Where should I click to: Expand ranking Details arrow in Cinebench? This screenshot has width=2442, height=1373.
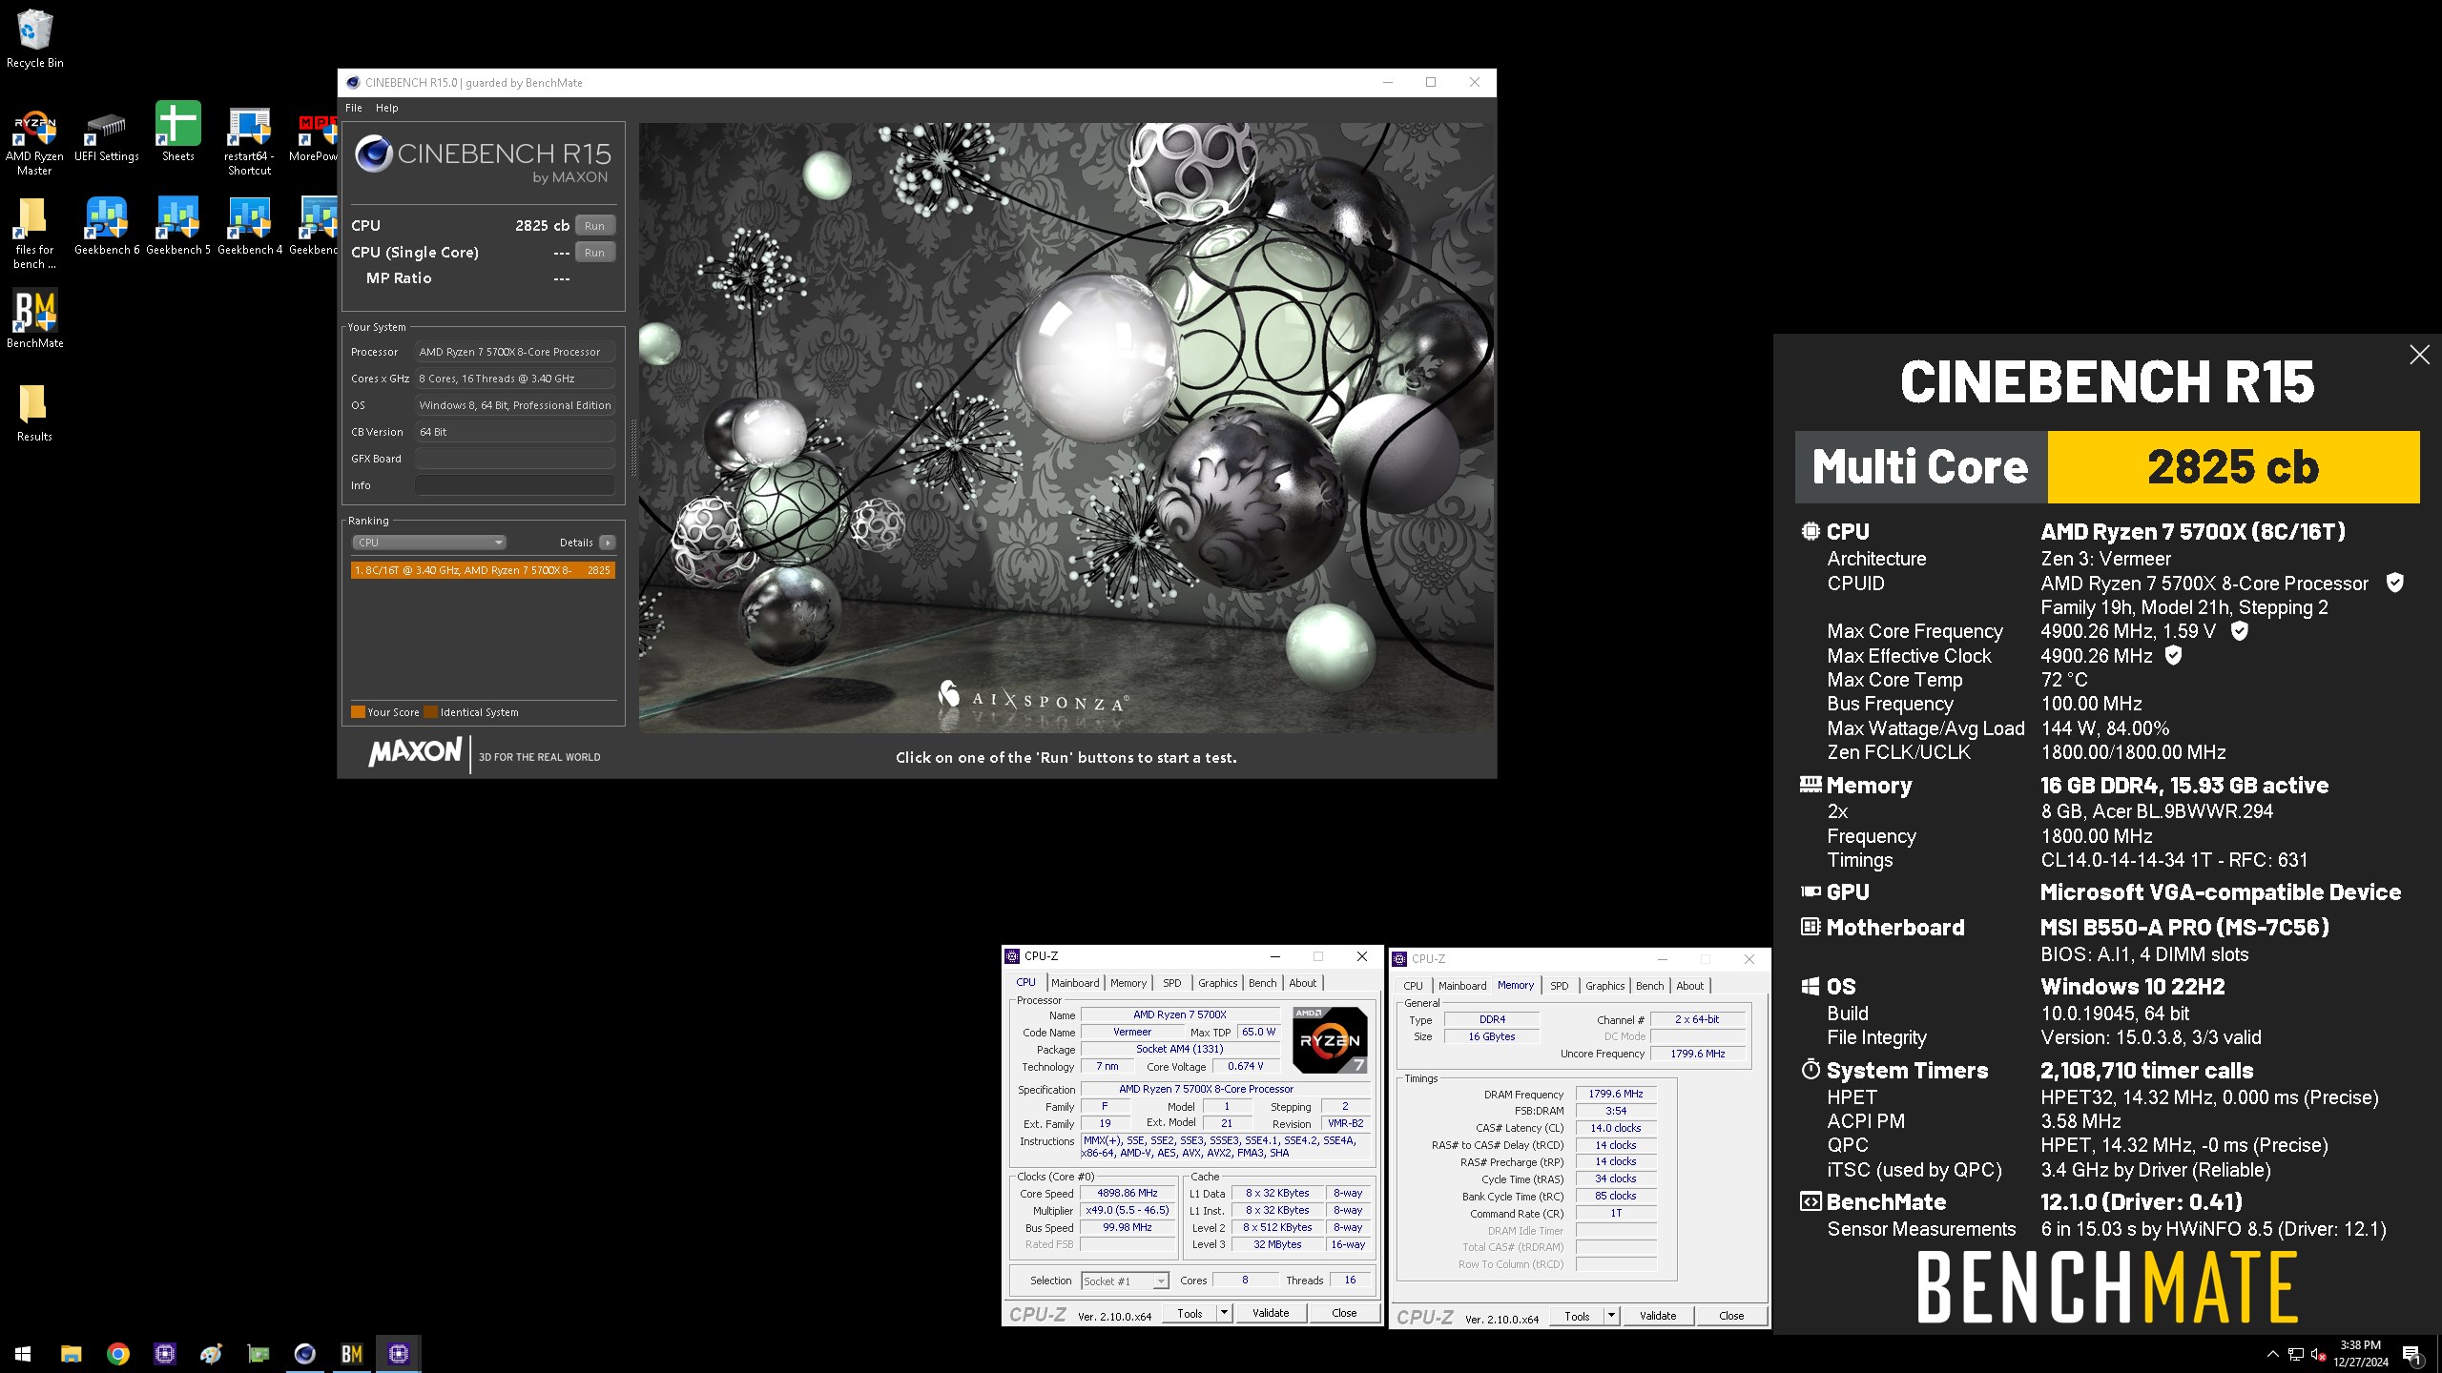(607, 543)
